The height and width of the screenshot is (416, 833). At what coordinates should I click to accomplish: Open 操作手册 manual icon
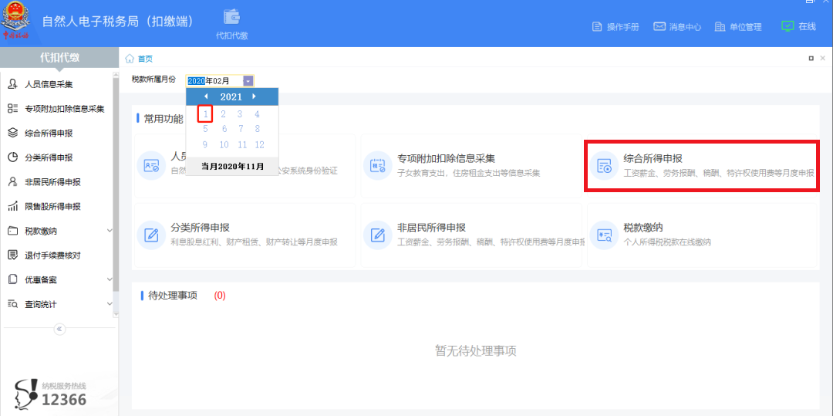click(x=597, y=26)
